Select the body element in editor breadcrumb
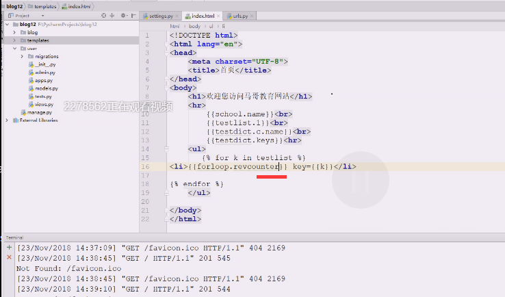 click(194, 27)
